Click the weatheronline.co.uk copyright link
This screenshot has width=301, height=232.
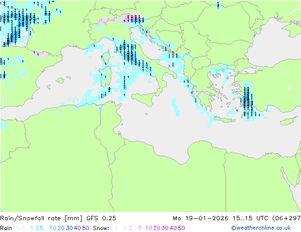(261, 228)
